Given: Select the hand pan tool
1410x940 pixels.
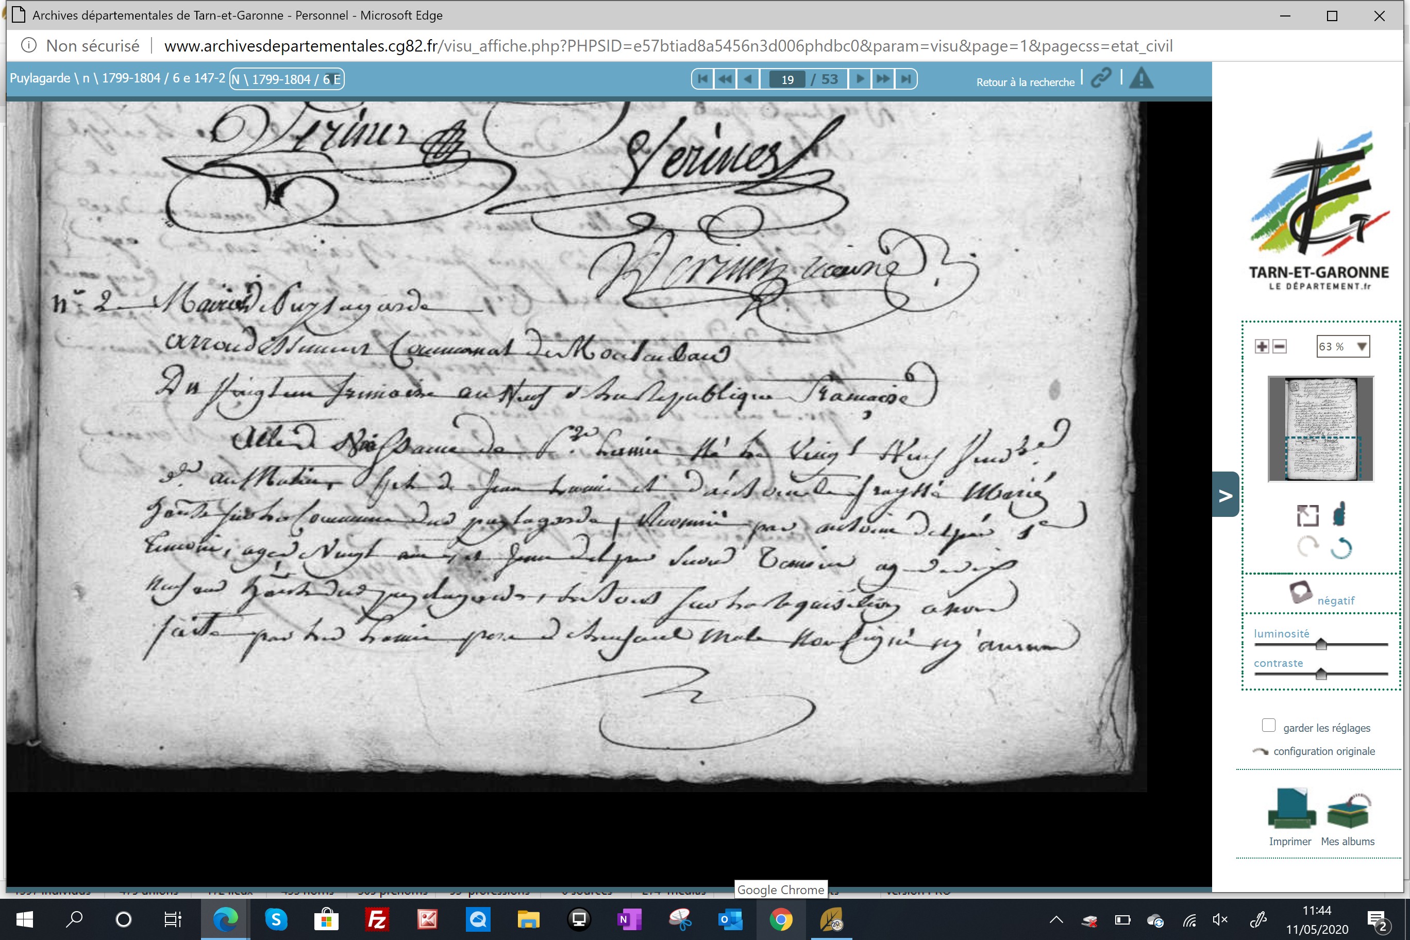Looking at the screenshot, I should 1340,514.
